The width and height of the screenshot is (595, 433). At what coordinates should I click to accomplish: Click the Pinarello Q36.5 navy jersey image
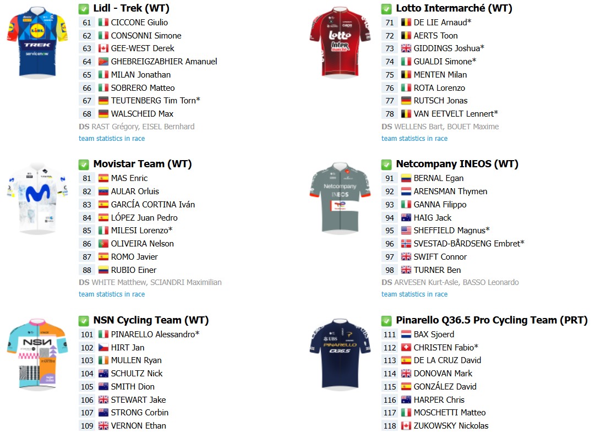340,354
